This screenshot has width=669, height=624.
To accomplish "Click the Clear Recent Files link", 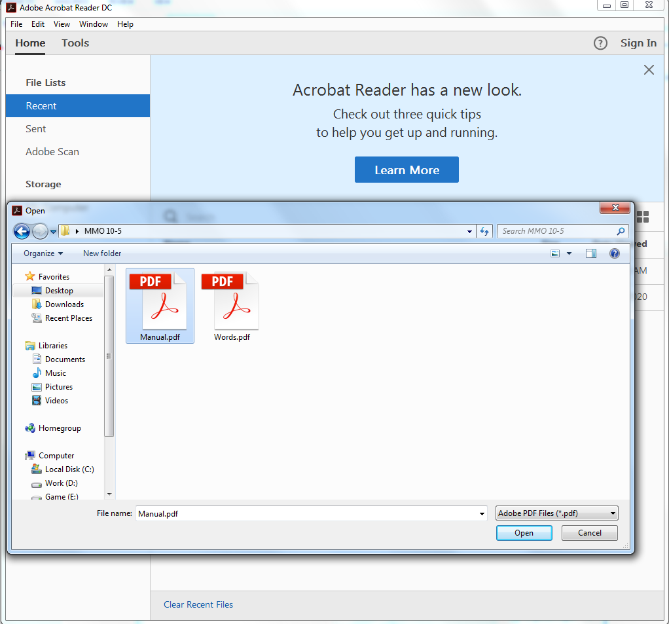I will coord(198,604).
